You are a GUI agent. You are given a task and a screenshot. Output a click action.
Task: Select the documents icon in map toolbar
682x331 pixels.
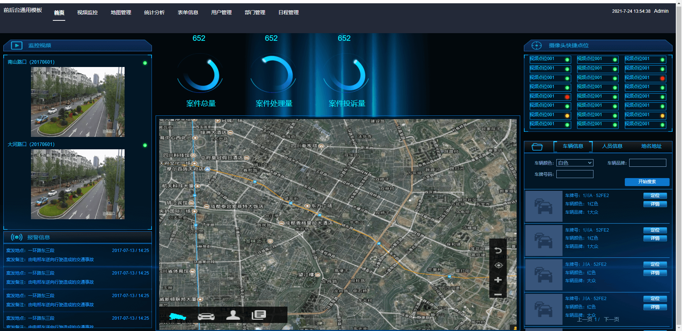click(259, 315)
